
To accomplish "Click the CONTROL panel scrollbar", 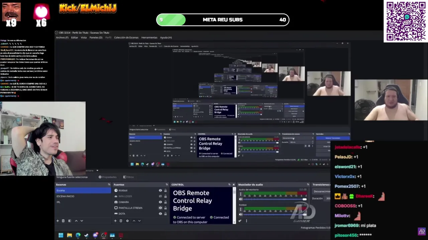I will coord(234,206).
